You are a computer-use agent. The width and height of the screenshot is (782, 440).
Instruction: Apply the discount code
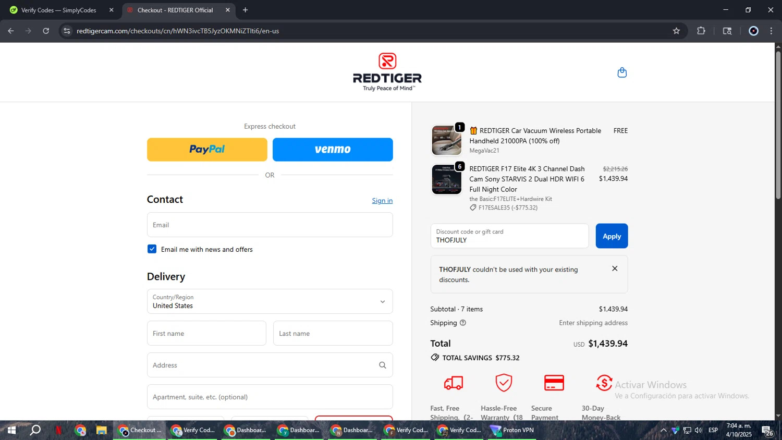pos(612,236)
